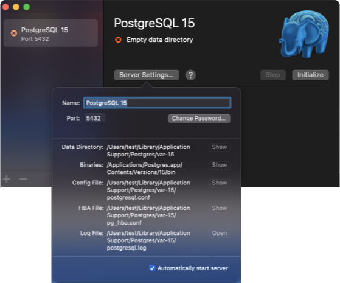Click the Name input field

tap(157, 103)
